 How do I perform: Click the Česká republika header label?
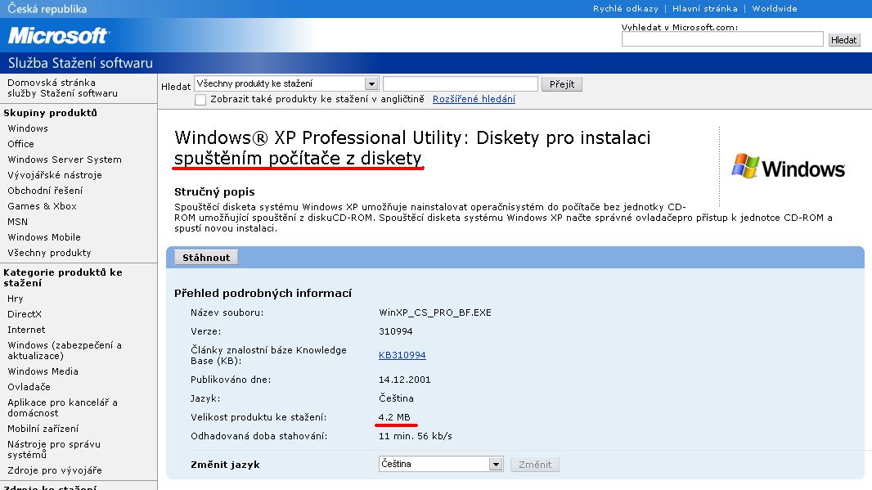pos(47,9)
